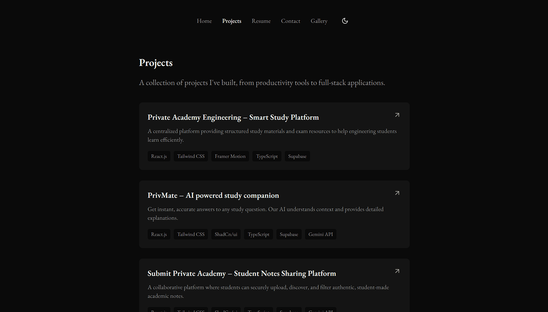Screen dimensions: 548x312
Task: Visit the Gallery section
Action: point(319,21)
